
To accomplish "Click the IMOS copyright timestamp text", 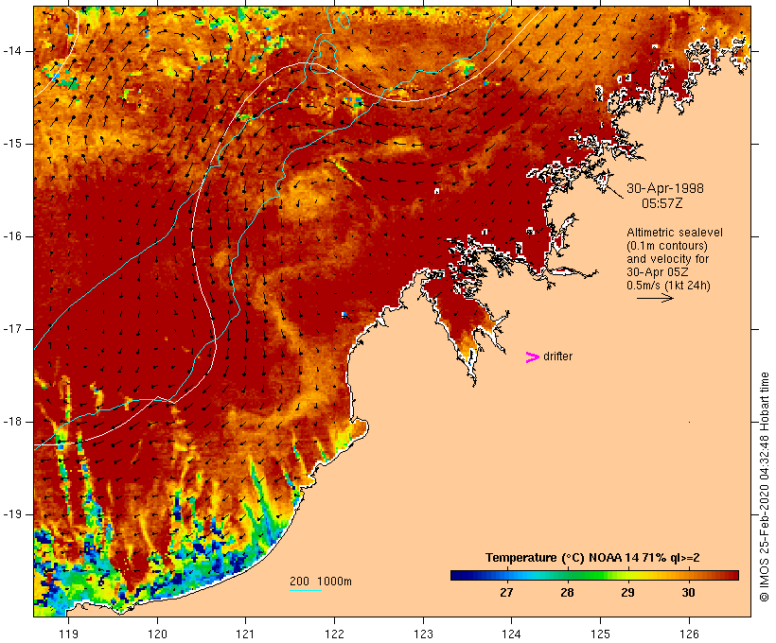I will pos(764,487).
